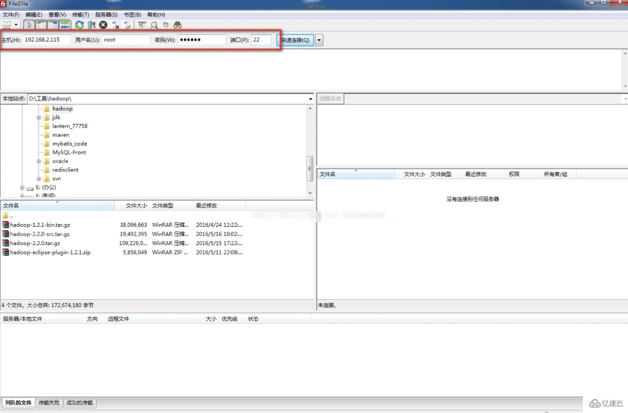This screenshot has width=628, height=413.
Task: Sort local files by 最近修改 column
Action: coord(220,206)
